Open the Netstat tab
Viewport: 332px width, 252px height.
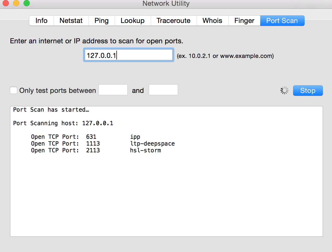71,21
